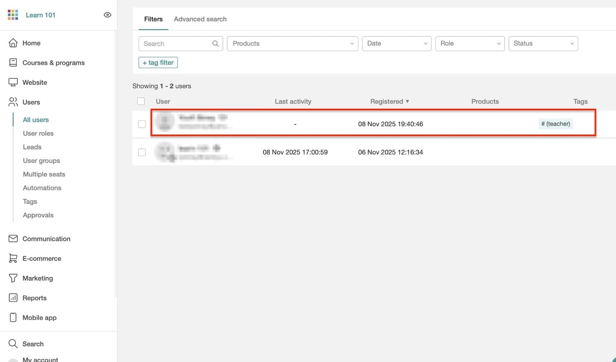Click the # (teacher) tag chip
The width and height of the screenshot is (616, 362).
coord(556,124)
